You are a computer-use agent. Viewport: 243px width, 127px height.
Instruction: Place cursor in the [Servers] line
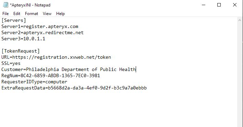(x=14, y=20)
